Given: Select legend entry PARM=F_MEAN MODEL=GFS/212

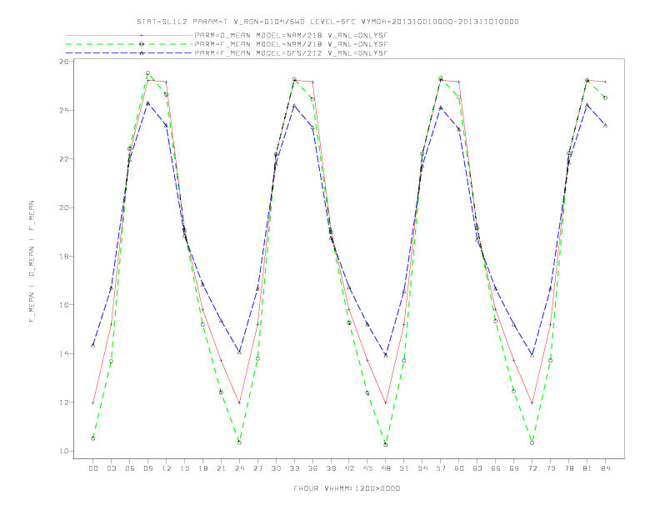Looking at the screenshot, I should 291,53.
